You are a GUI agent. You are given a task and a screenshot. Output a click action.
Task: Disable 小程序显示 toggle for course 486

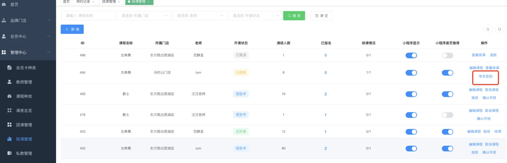coord(411,55)
